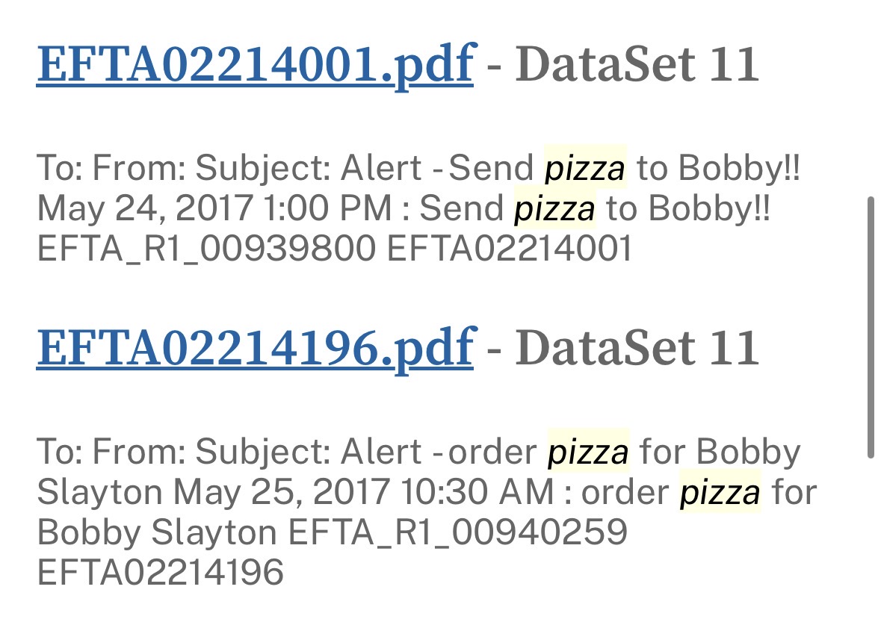This screenshot has width=881, height=622.
Task: Click the "May 24, 2017 1:00 PM" date text
Action: (214, 210)
